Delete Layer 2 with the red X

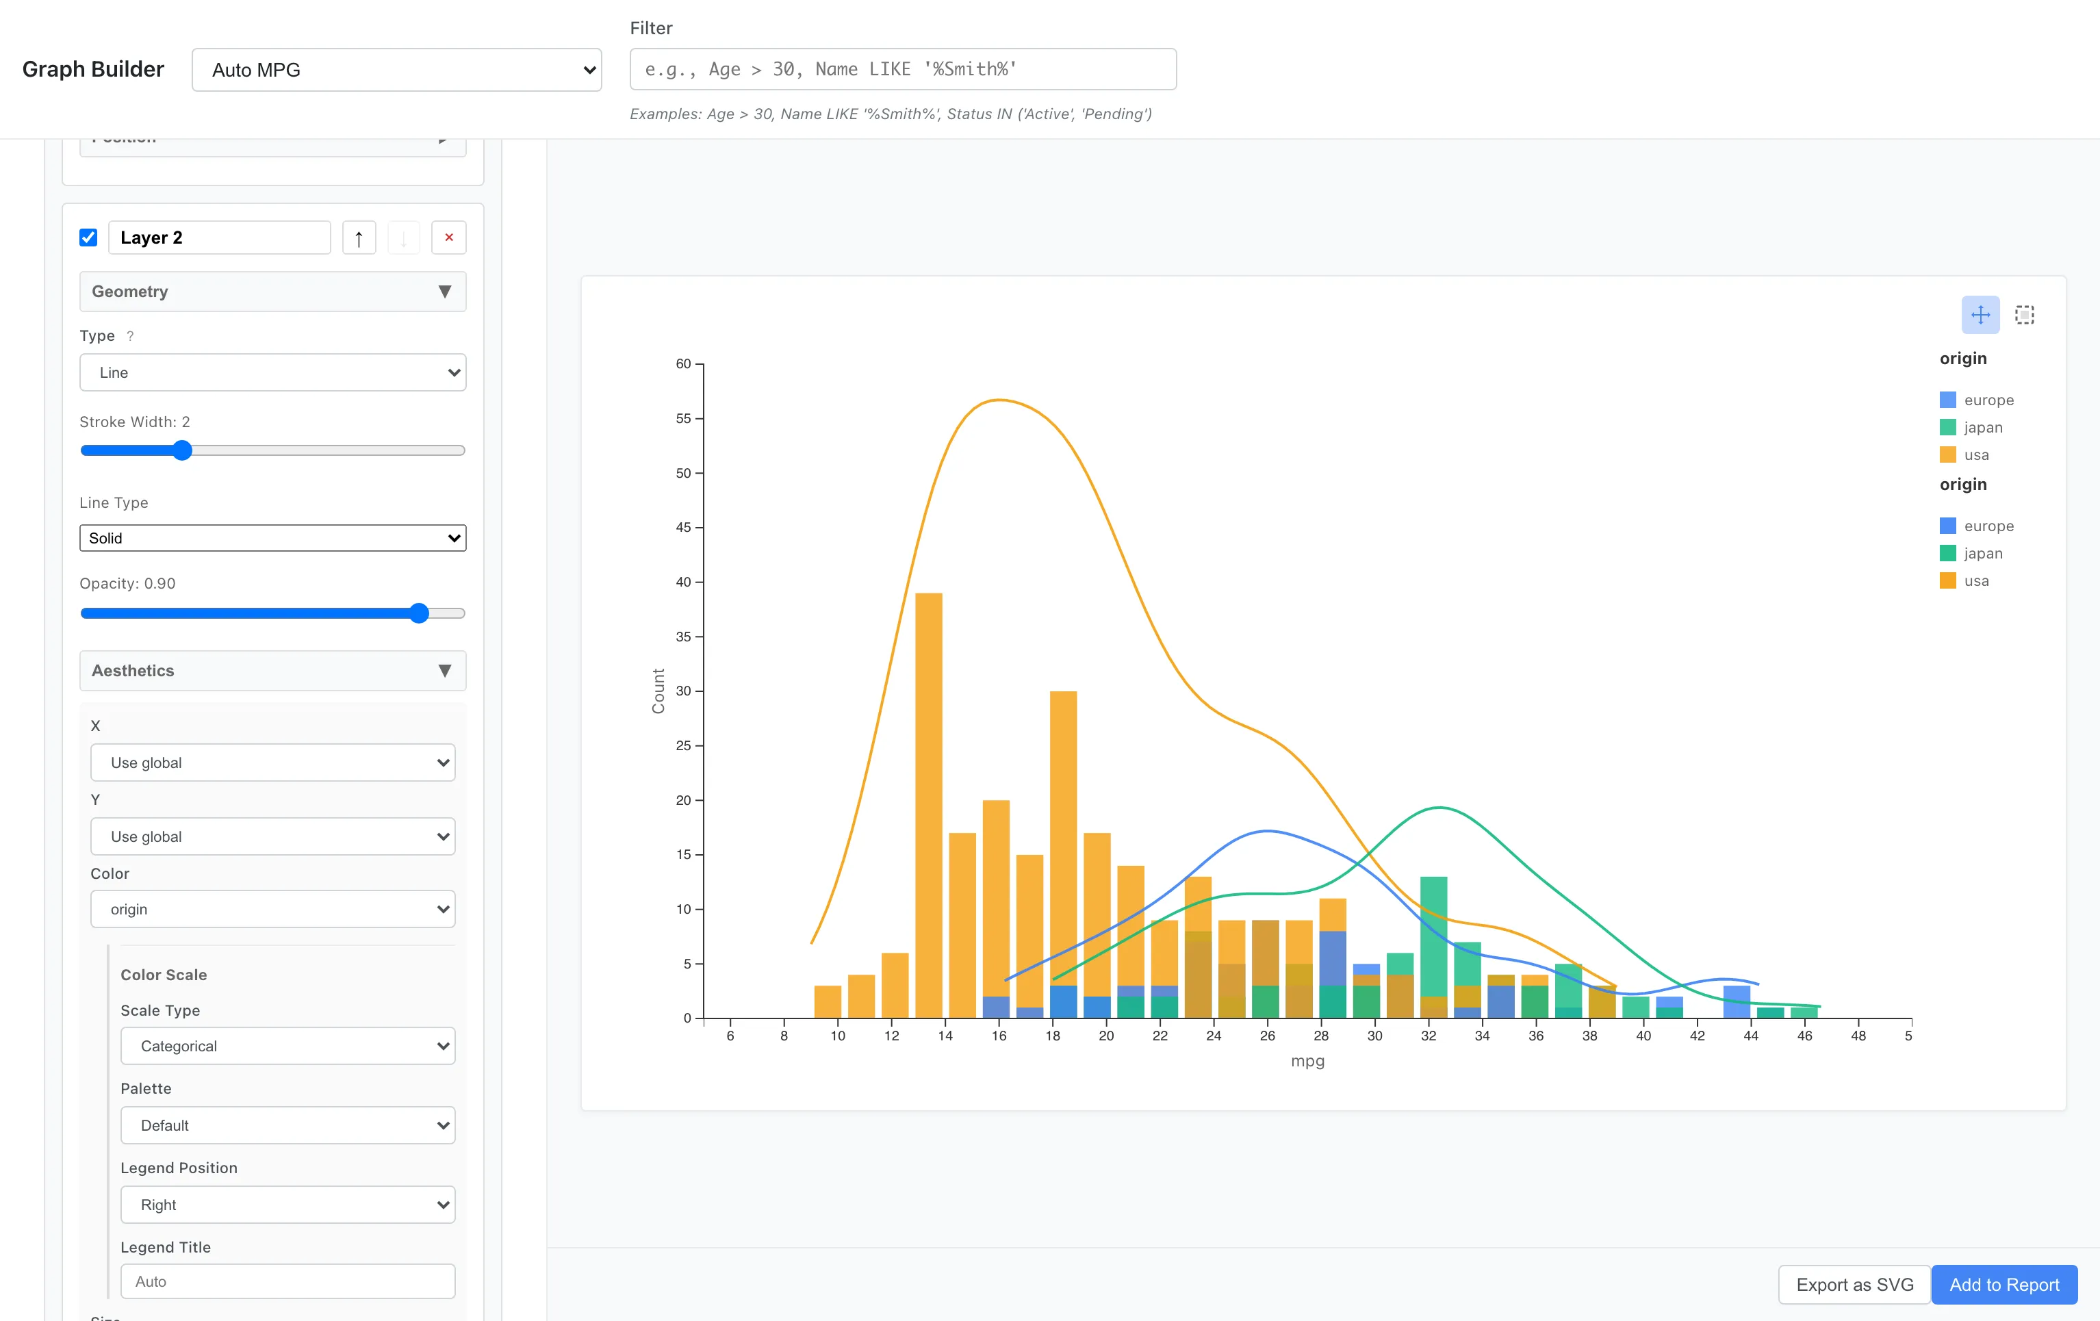(x=449, y=238)
